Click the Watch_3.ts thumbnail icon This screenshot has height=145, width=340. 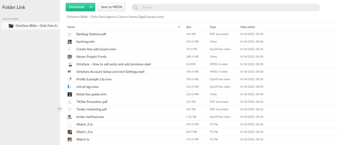click(x=70, y=132)
